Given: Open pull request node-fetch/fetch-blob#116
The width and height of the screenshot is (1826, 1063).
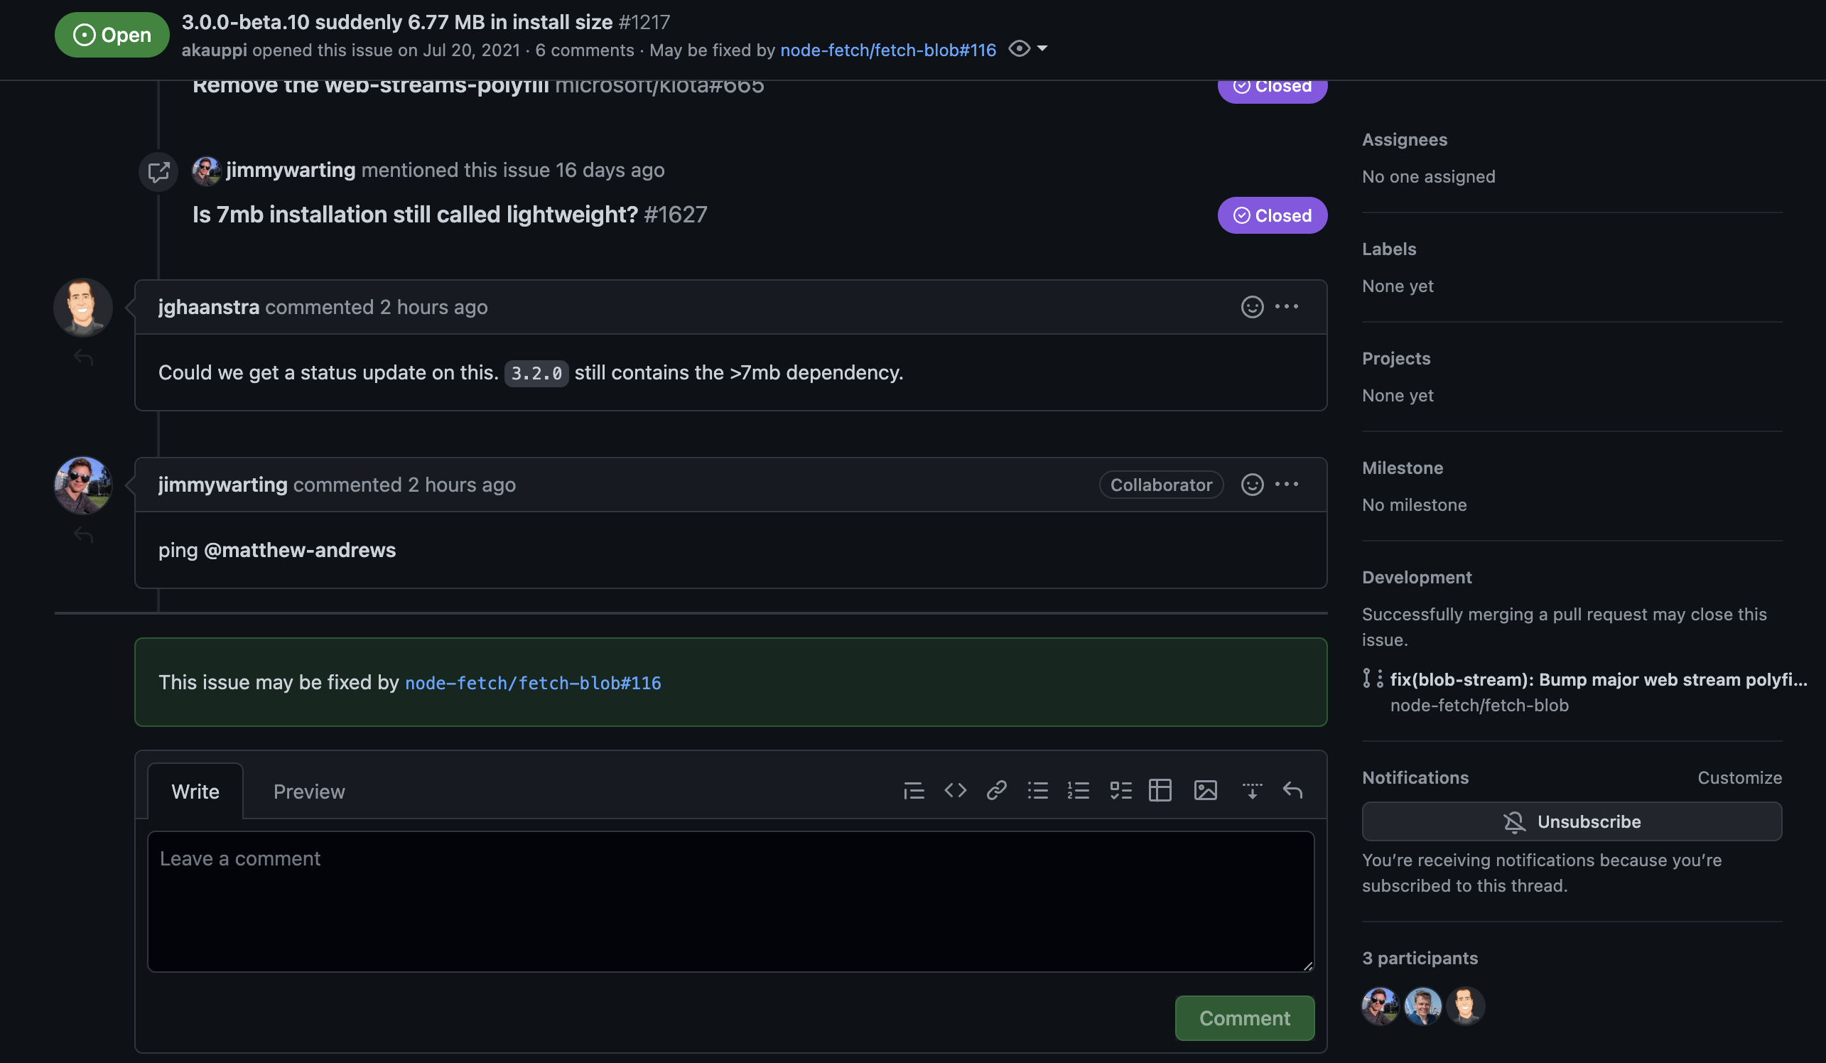Looking at the screenshot, I should pos(533,682).
